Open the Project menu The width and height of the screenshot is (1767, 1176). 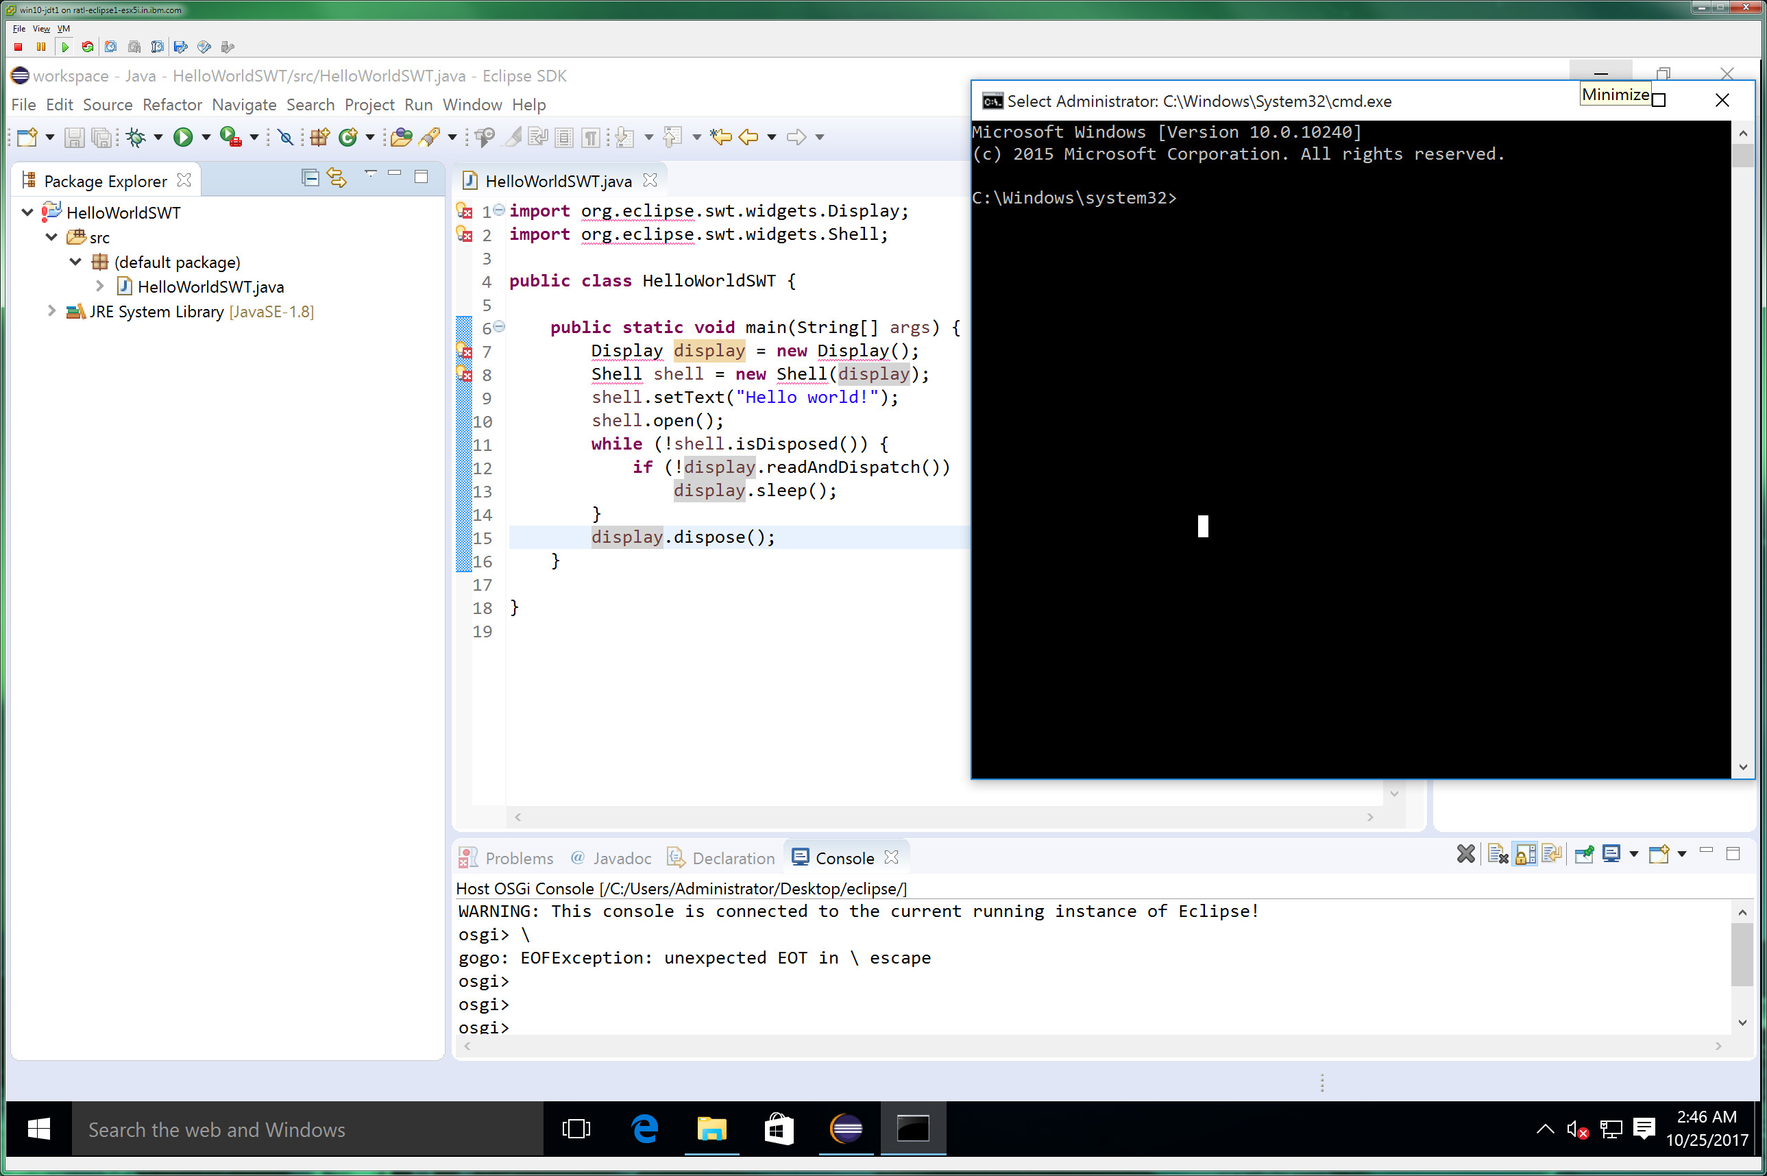[369, 105]
